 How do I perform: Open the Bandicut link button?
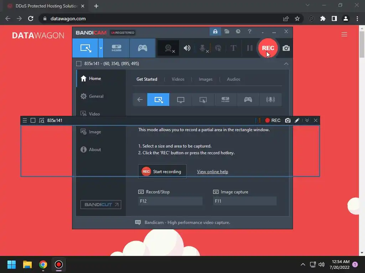tap(101, 204)
